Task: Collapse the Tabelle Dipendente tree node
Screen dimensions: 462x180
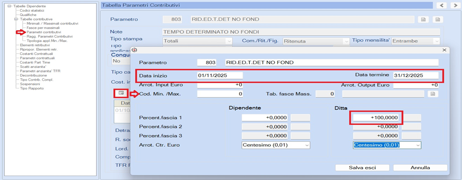Action: tap(9, 6)
